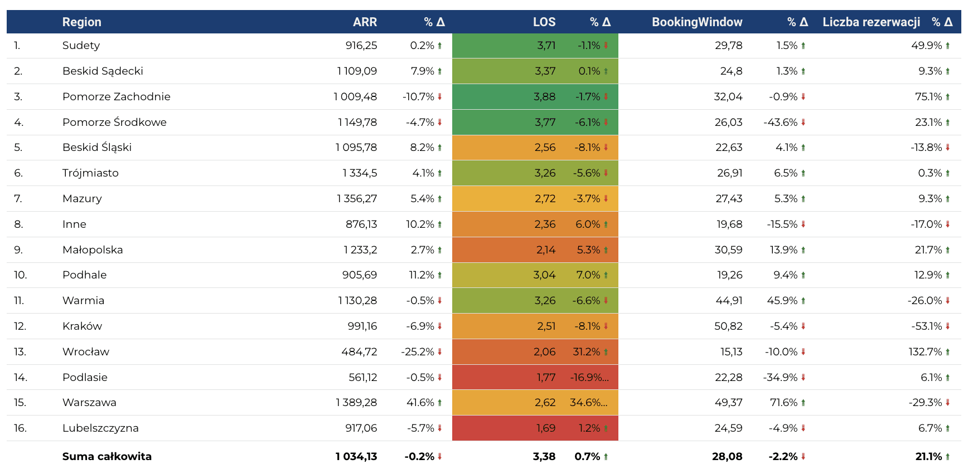Click the up arrow next to Warszawa 71.6%
The image size is (968, 469).
pos(803,403)
